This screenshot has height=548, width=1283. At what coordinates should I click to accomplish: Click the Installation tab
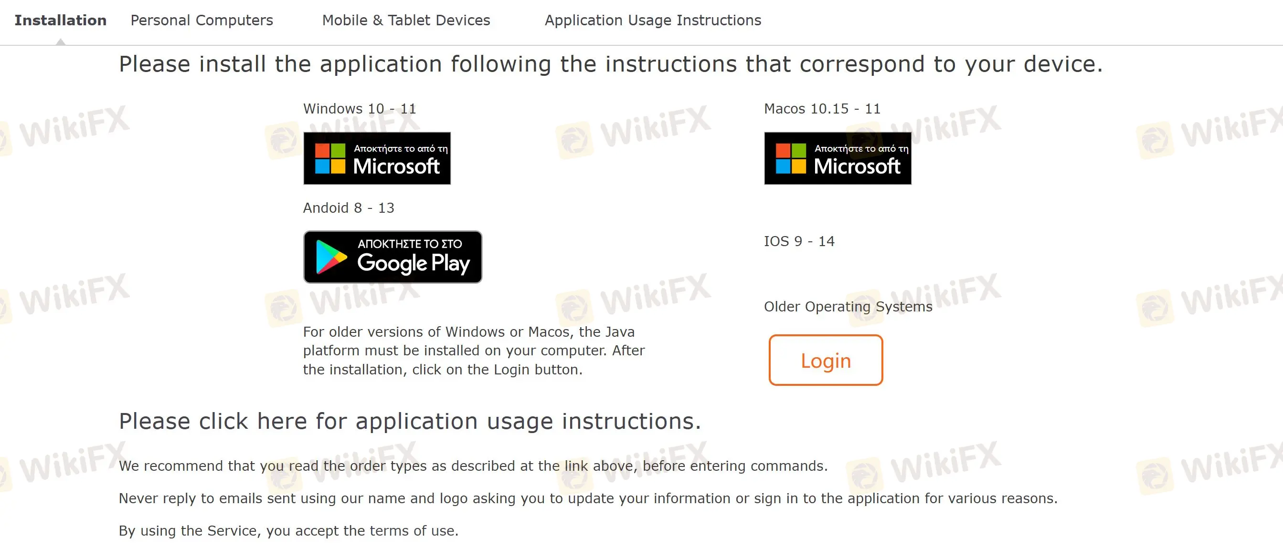pos(61,20)
